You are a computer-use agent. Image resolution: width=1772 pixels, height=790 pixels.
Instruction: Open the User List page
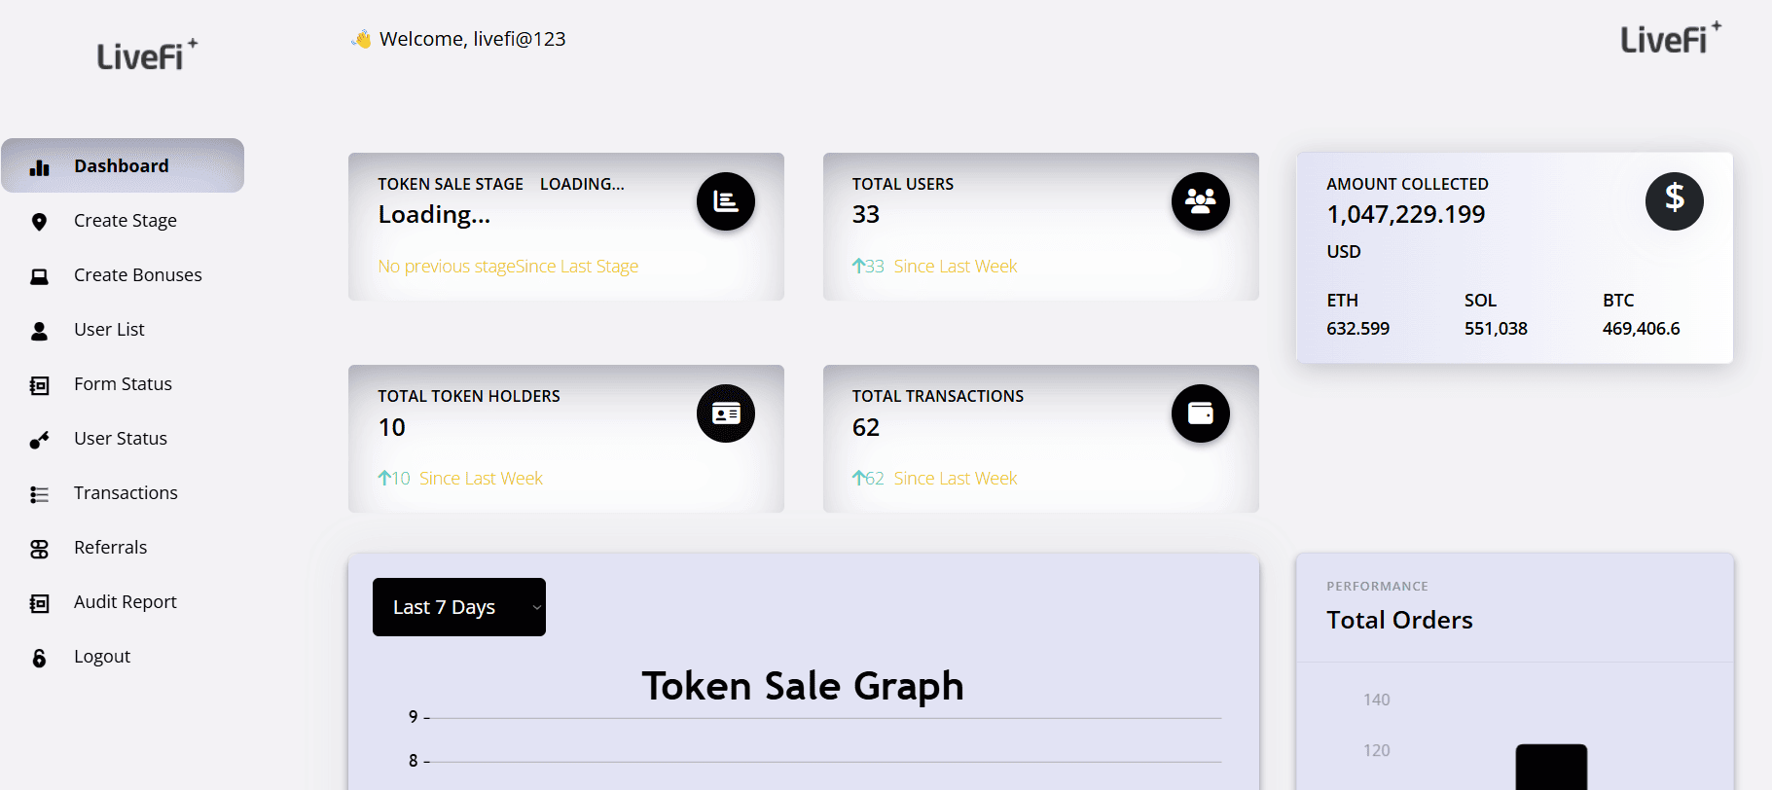click(x=109, y=330)
